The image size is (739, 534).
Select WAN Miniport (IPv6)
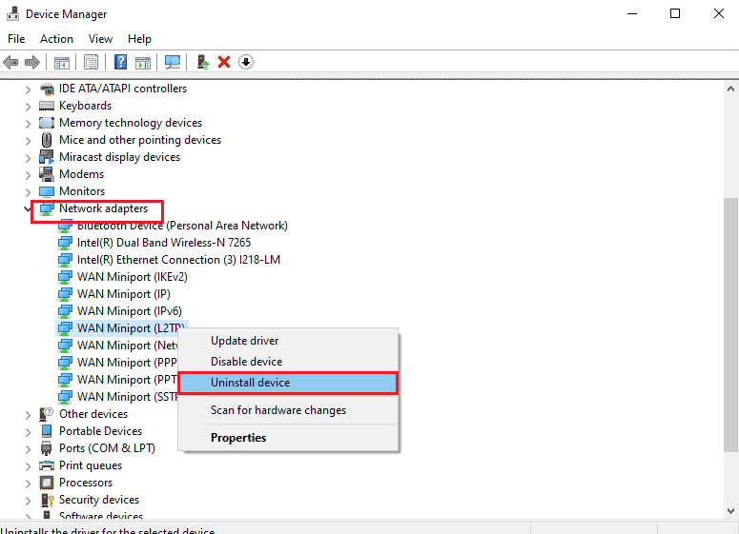click(129, 311)
